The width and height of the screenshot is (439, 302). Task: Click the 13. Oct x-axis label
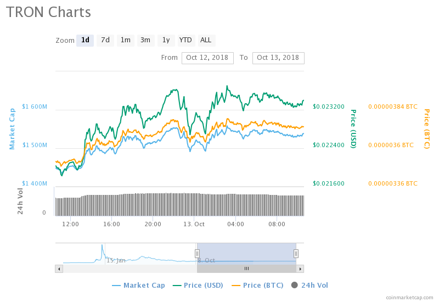pos(194,224)
